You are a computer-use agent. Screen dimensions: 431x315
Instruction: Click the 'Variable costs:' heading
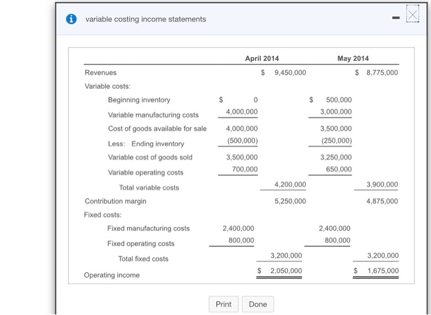coord(108,86)
